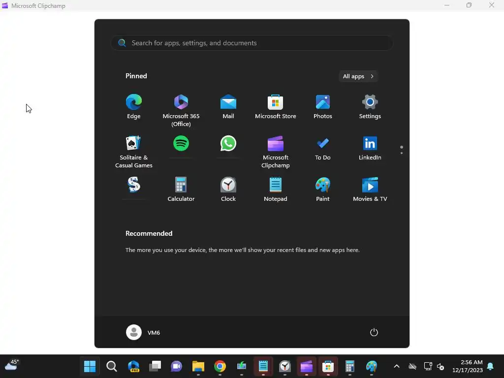Screen dimensions: 504x378
Task: Open the pinned app with S-shaped cards icon
Action: (134, 185)
